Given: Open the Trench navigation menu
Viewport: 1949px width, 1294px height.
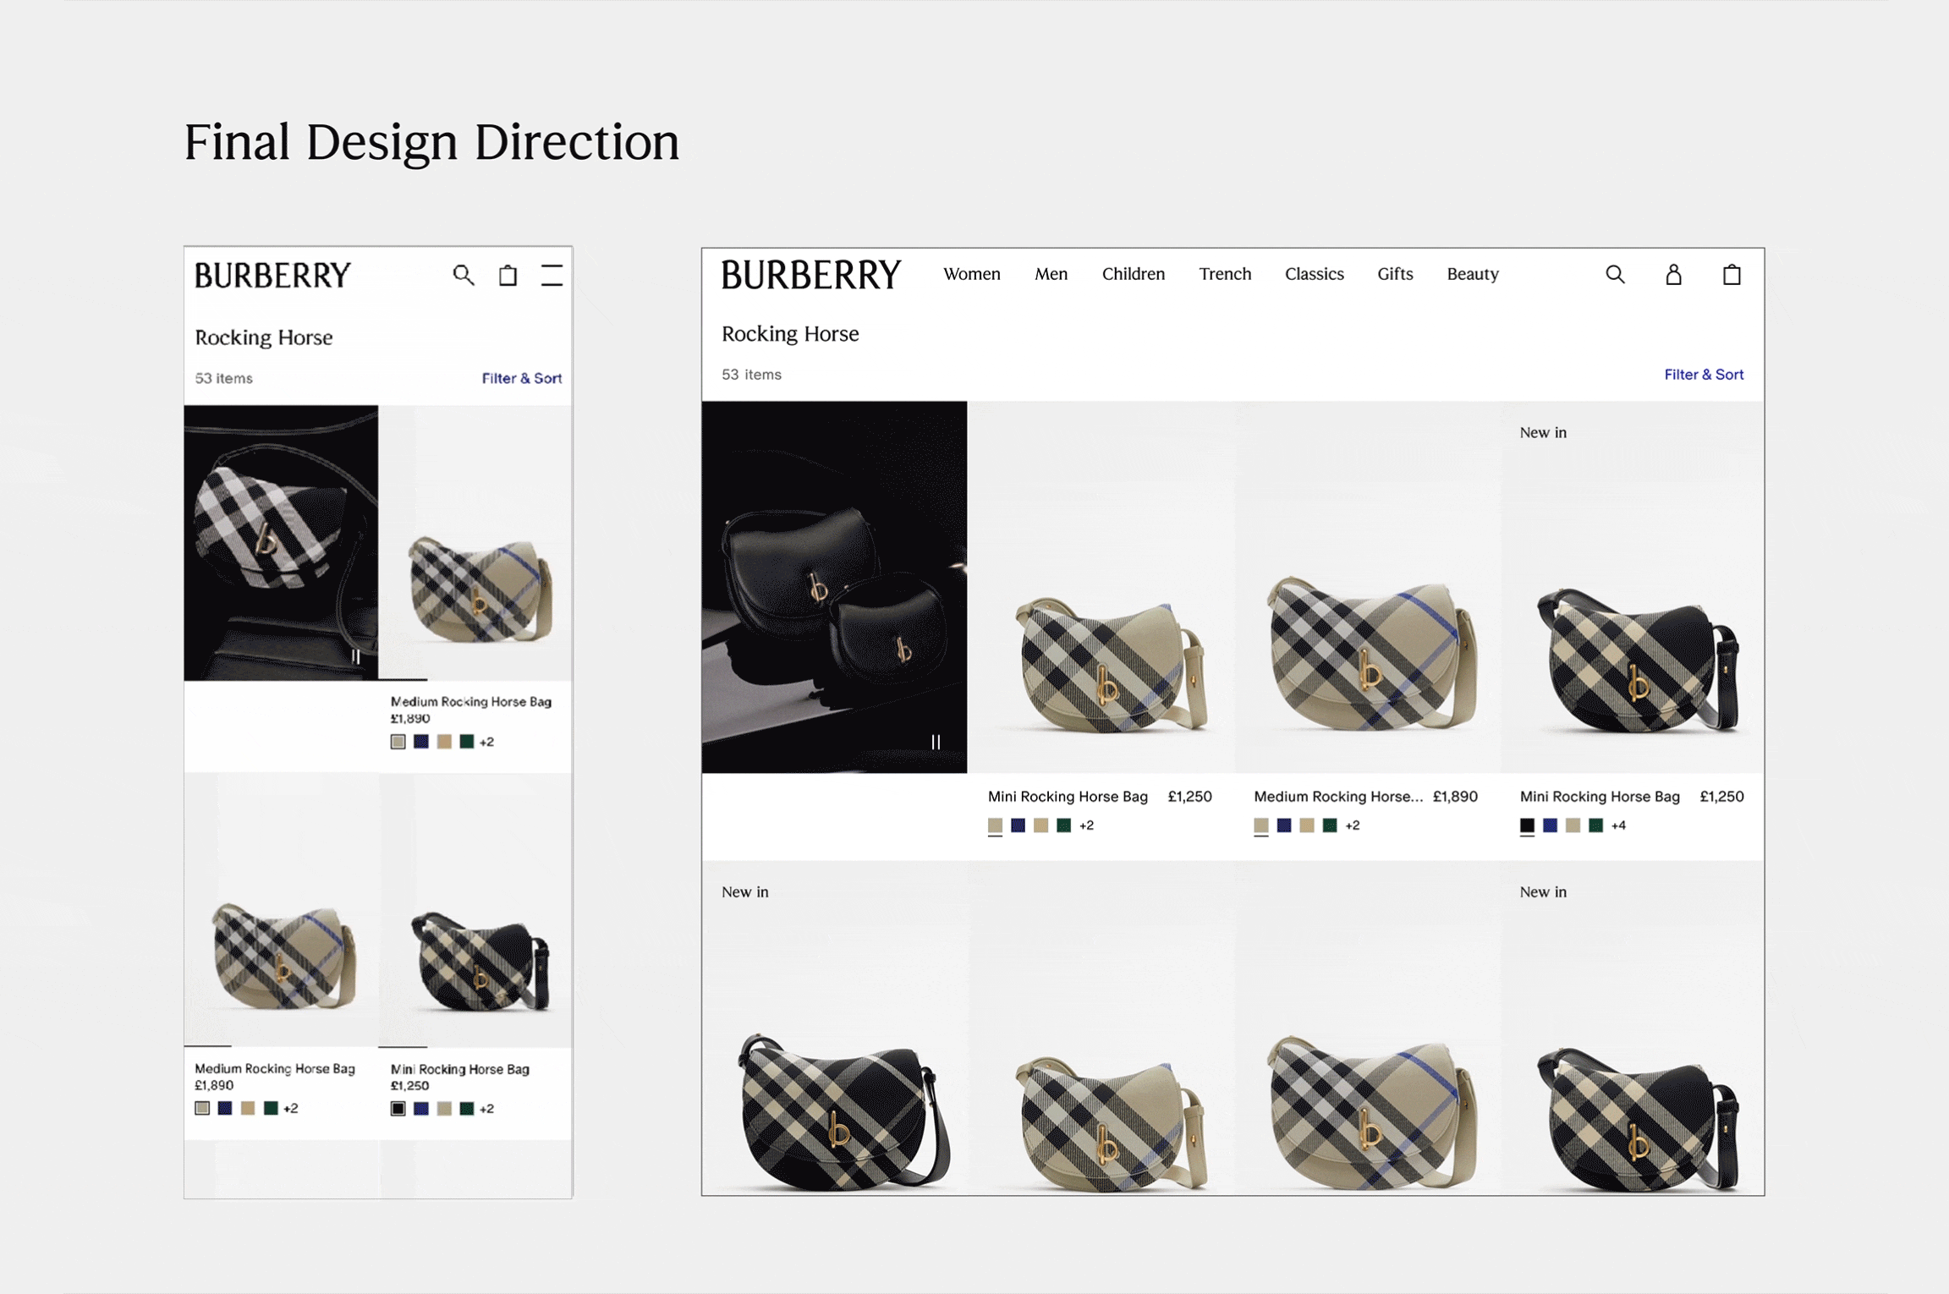Looking at the screenshot, I should coord(1224,274).
